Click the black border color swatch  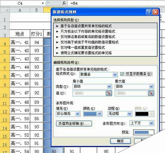(142, 114)
